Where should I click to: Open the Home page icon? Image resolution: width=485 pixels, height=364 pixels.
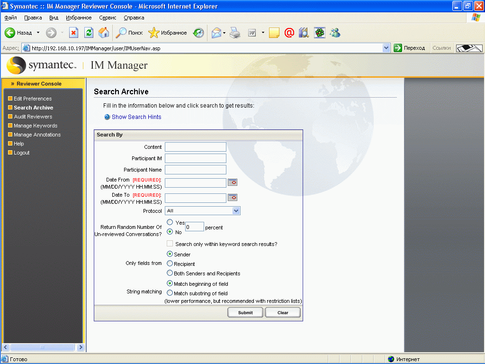[x=104, y=33]
